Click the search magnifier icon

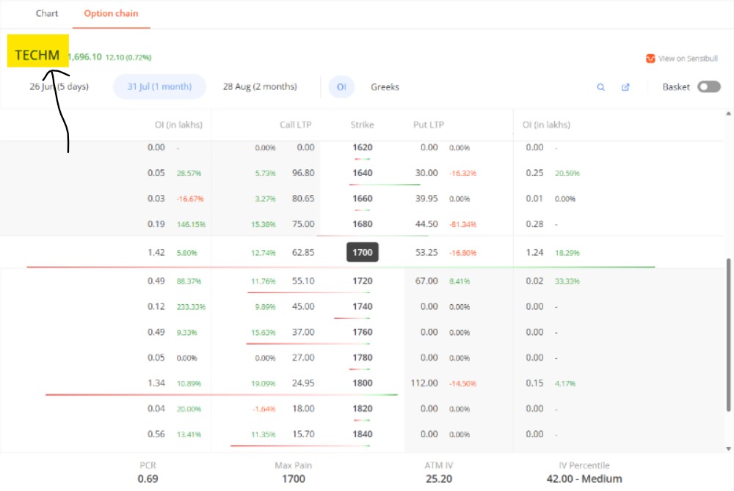pyautogui.click(x=600, y=87)
